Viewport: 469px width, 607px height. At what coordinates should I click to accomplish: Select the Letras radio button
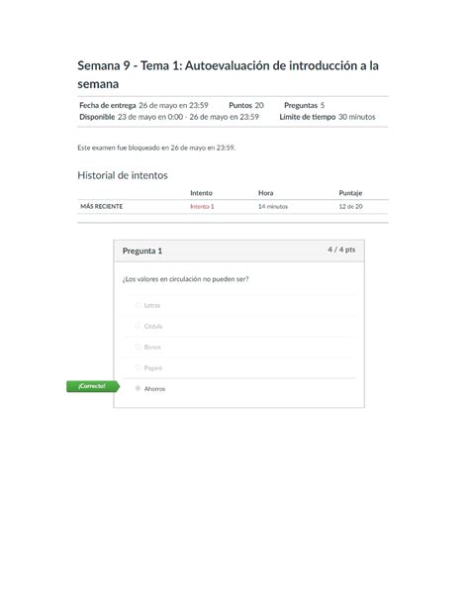point(138,305)
